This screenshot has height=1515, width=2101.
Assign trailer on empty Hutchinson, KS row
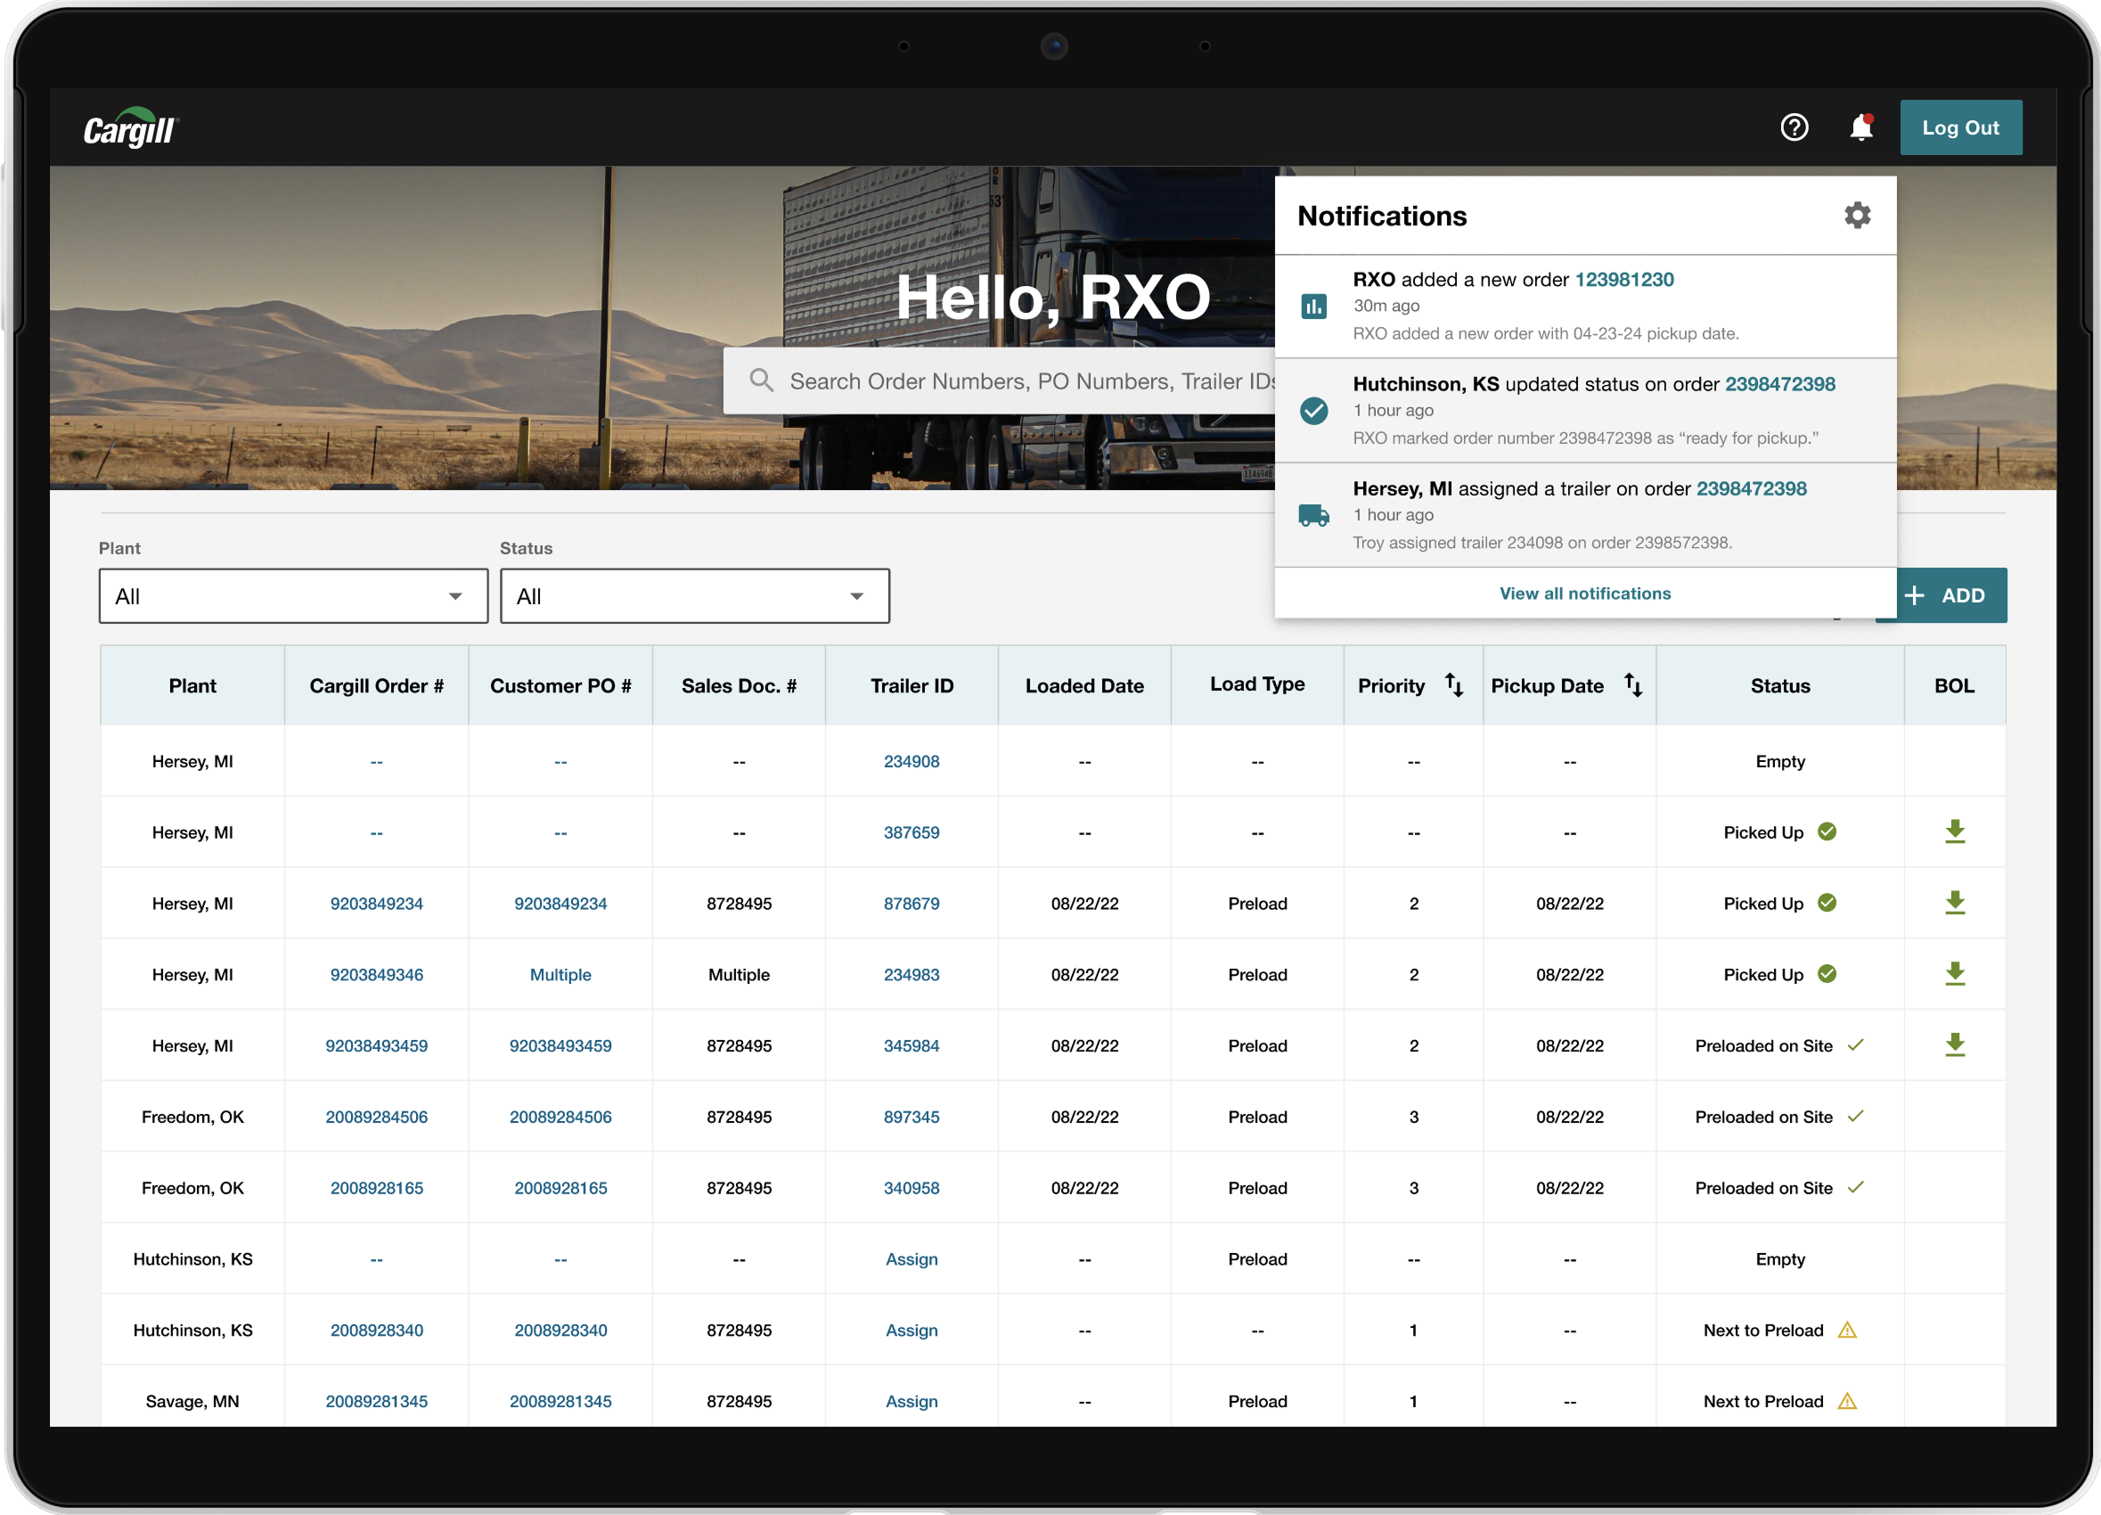click(912, 1259)
